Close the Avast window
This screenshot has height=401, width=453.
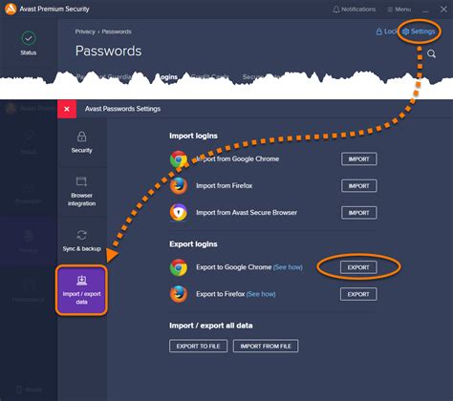(x=443, y=10)
